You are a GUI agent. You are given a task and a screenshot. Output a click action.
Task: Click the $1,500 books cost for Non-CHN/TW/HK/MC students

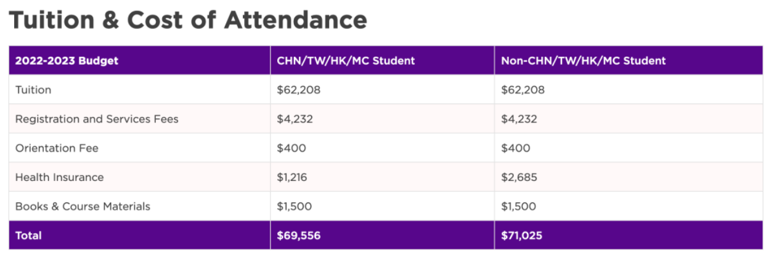[x=518, y=206]
